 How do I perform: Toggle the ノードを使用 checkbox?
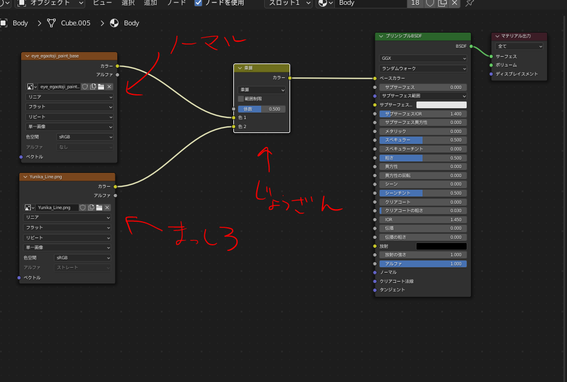click(198, 3)
